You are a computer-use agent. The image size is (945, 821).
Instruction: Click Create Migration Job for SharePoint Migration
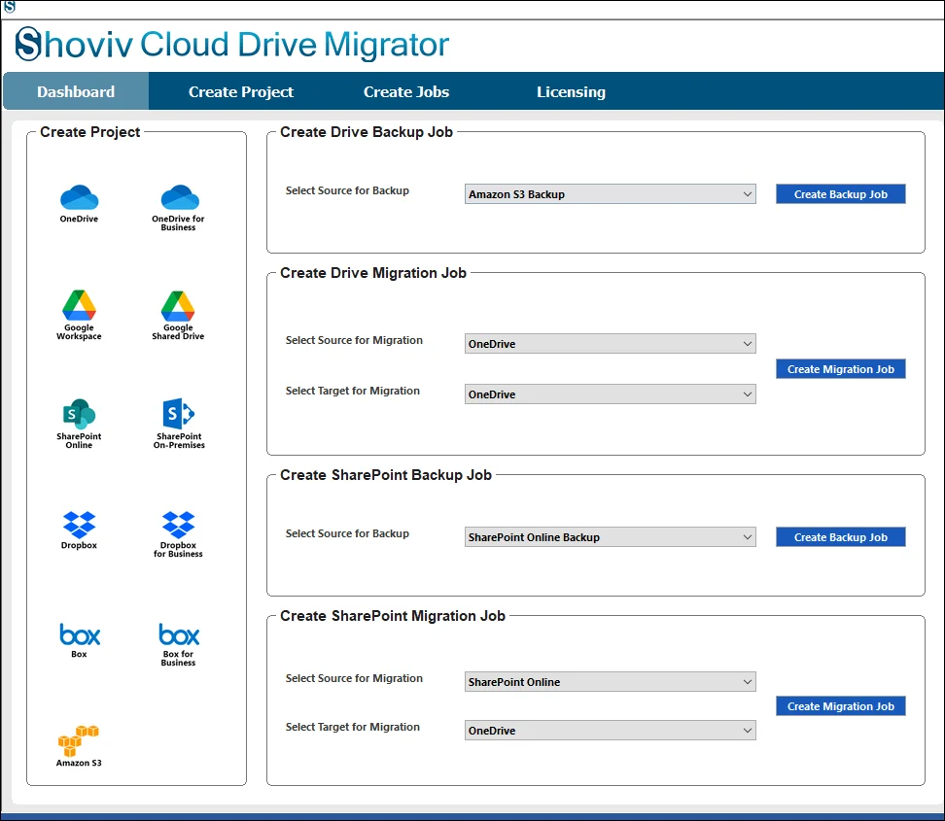tap(841, 706)
